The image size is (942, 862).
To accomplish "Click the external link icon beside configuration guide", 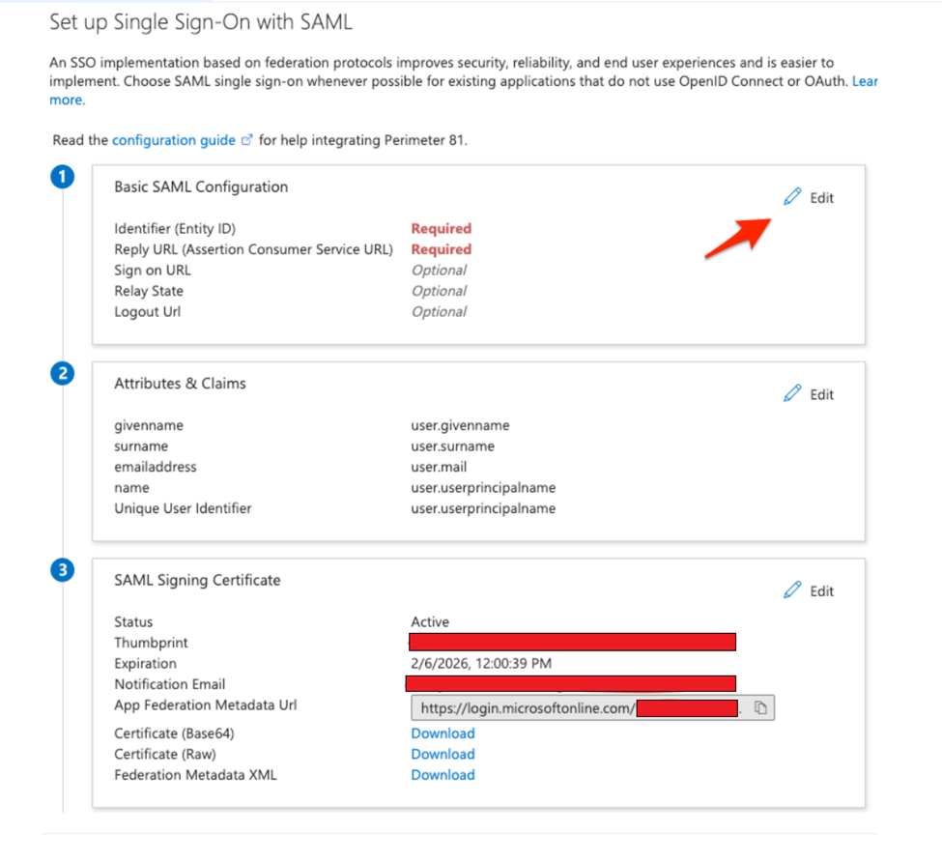I will (247, 140).
